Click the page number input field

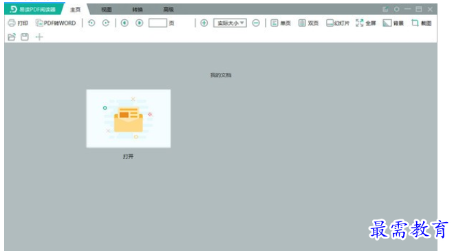pos(158,23)
